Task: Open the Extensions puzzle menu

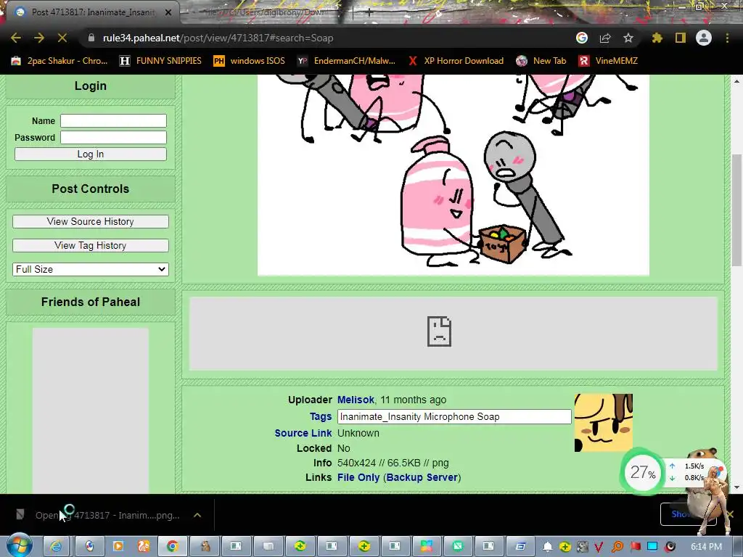Action: (x=657, y=38)
